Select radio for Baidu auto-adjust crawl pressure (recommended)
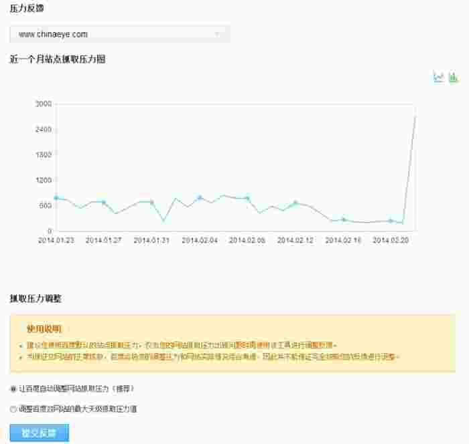 click(x=13, y=388)
